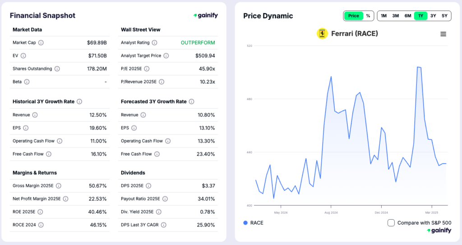Click info icon next to Payout Ratio 2025E

tap(165, 199)
